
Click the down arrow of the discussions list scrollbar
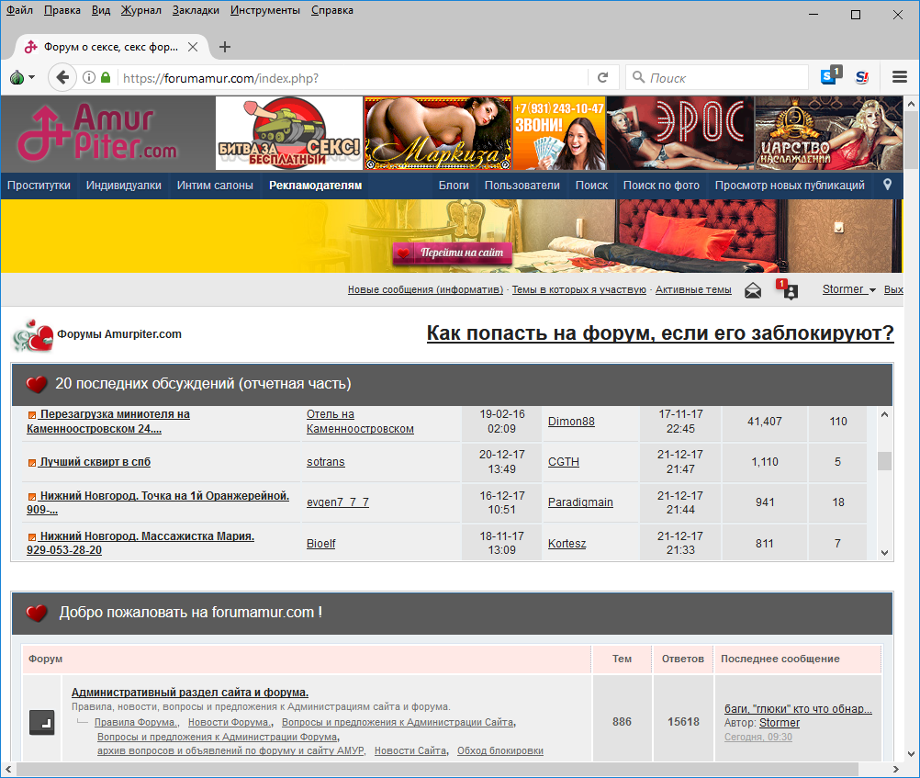[x=884, y=552]
